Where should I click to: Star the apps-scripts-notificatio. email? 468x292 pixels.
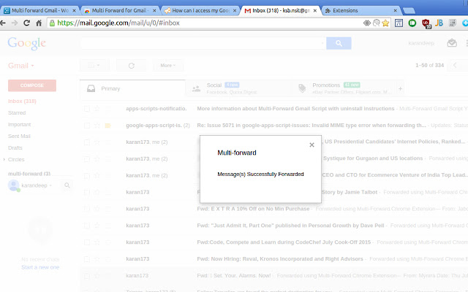97,109
